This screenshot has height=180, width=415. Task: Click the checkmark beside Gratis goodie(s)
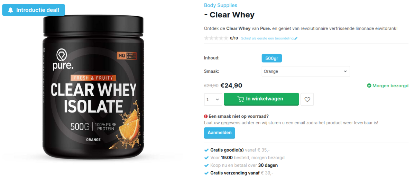[206, 150]
